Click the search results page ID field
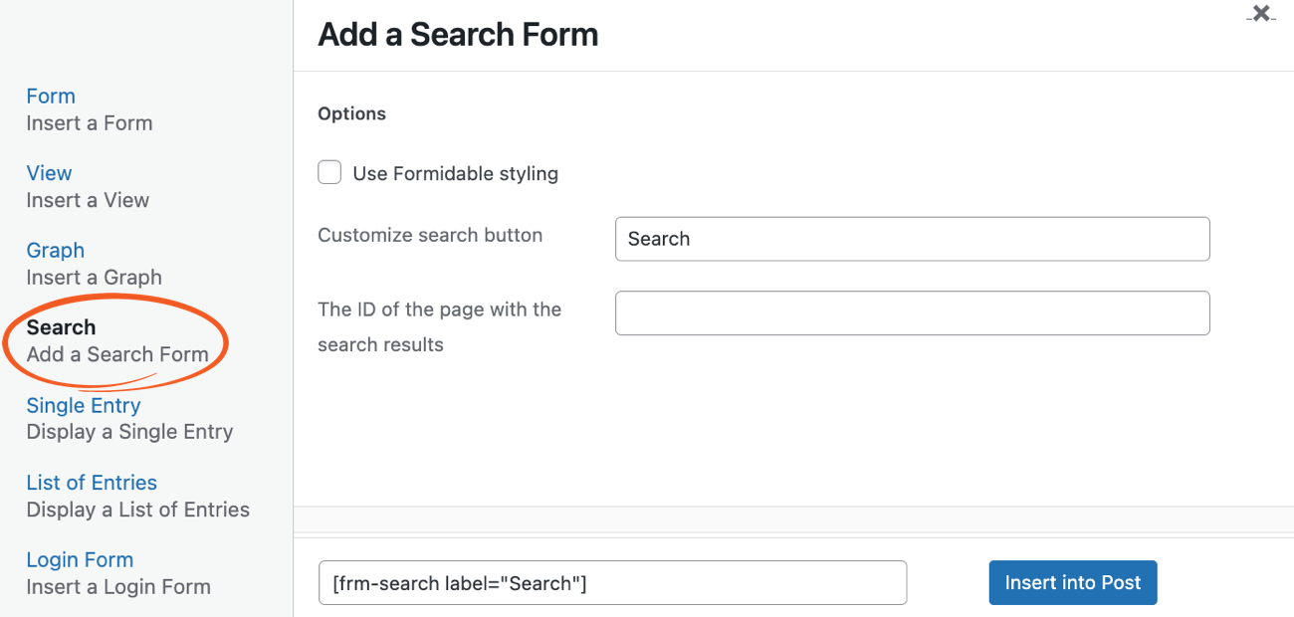The width and height of the screenshot is (1294, 617). 912,312
